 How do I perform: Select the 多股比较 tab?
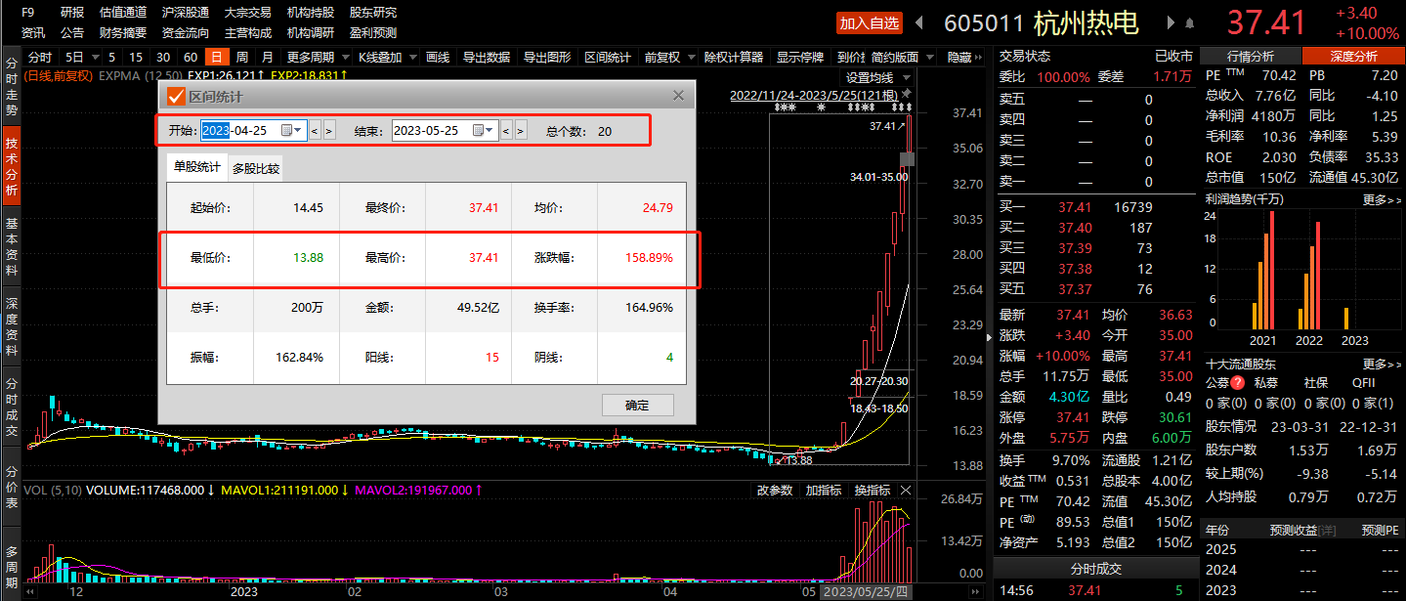click(x=256, y=168)
